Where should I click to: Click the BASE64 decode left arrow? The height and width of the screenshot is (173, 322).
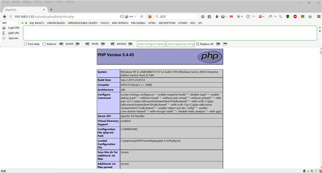click(x=113, y=44)
